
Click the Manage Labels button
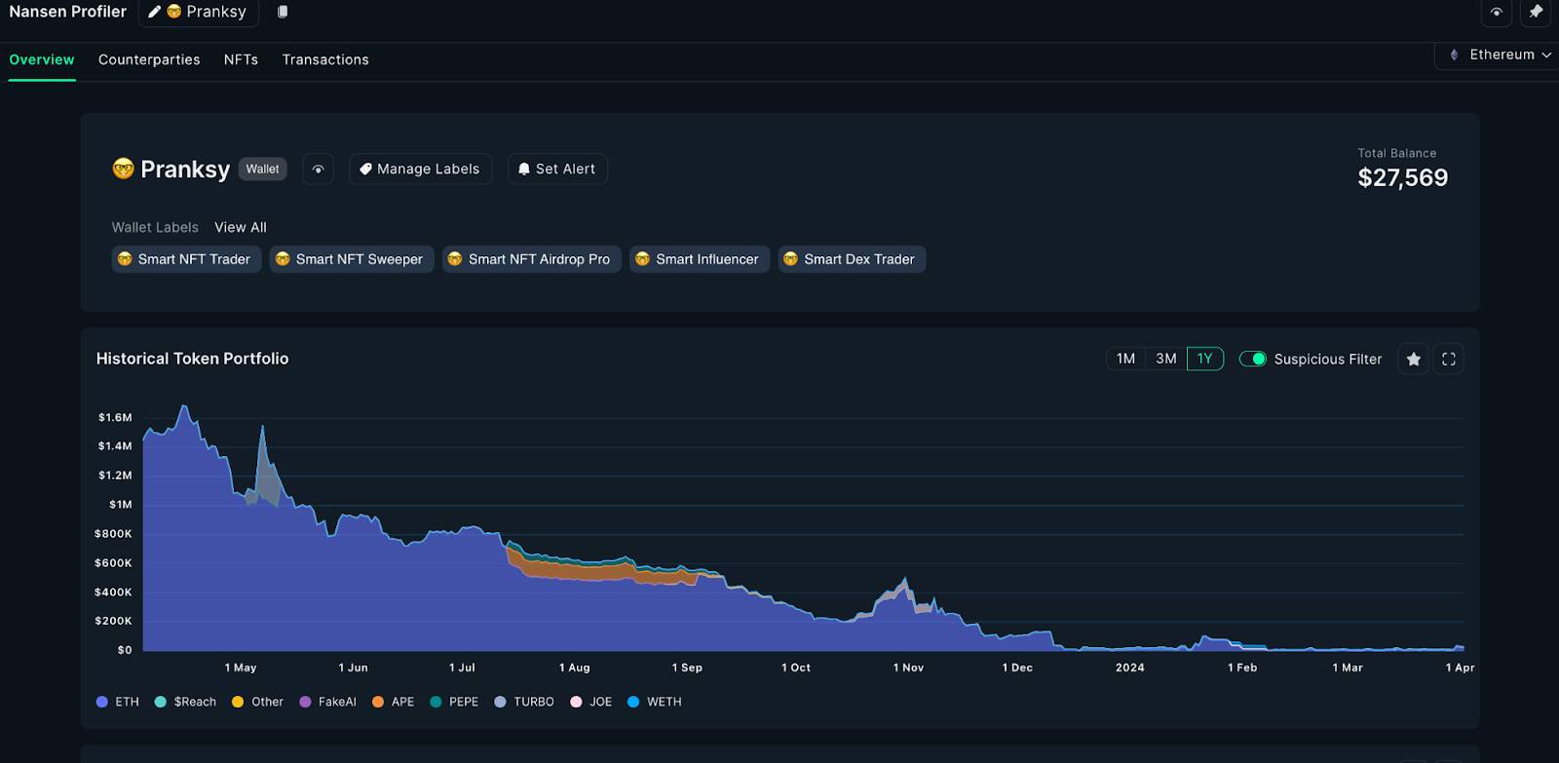[x=420, y=170]
